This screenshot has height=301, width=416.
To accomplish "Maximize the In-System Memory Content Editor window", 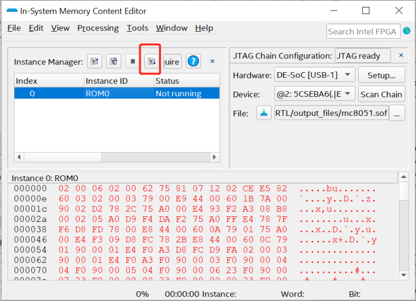I will [x=366, y=10].
